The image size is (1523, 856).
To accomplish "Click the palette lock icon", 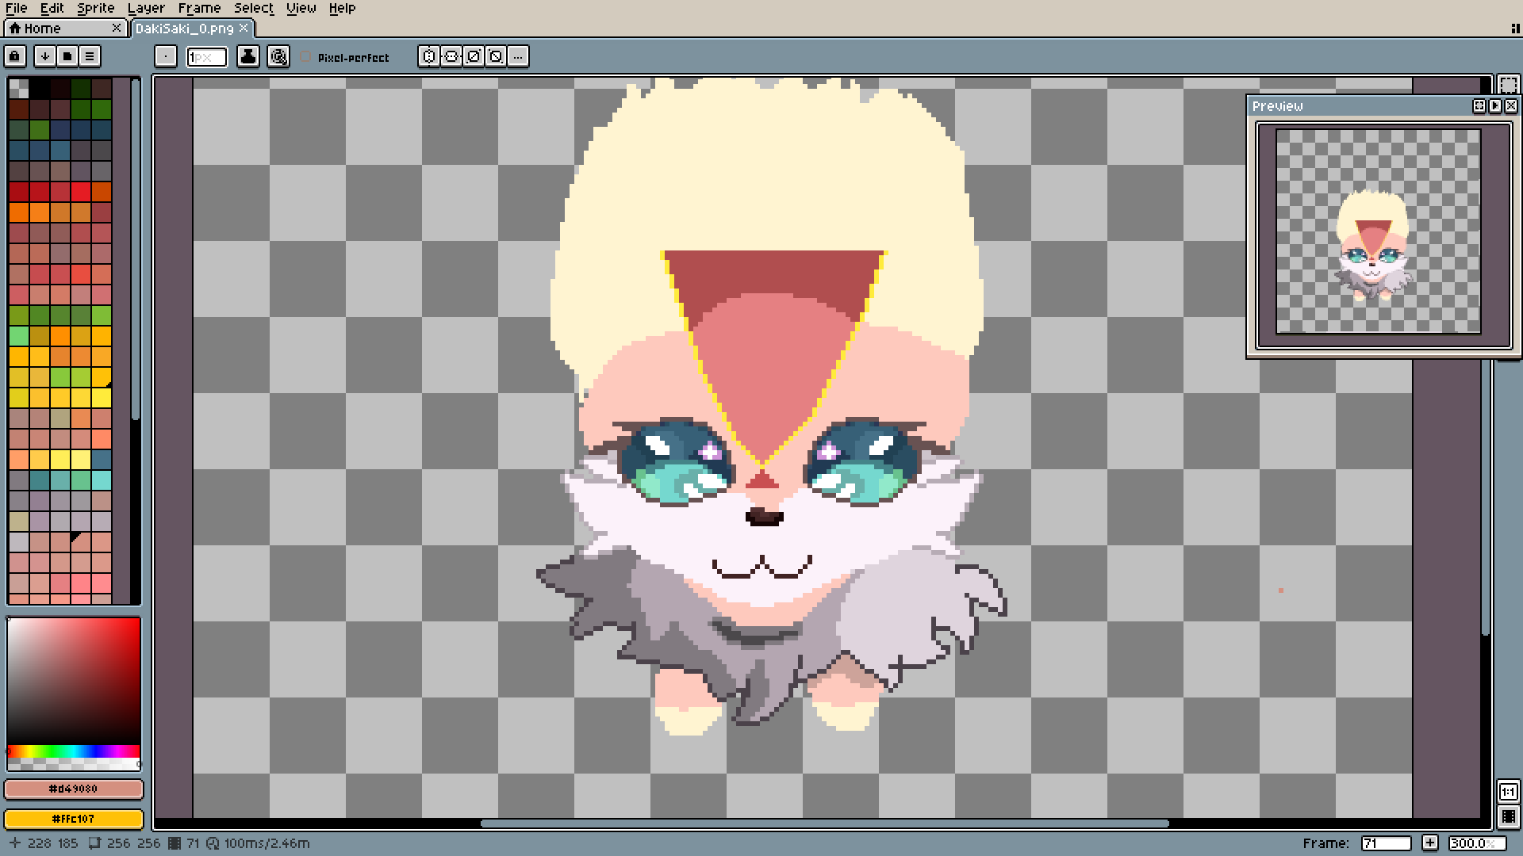I will 14,56.
